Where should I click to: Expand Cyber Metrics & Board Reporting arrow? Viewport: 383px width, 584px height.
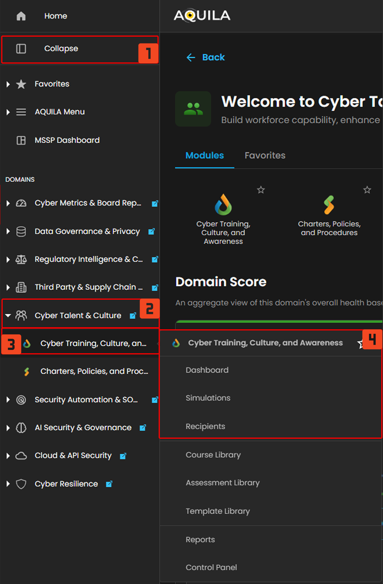point(8,203)
